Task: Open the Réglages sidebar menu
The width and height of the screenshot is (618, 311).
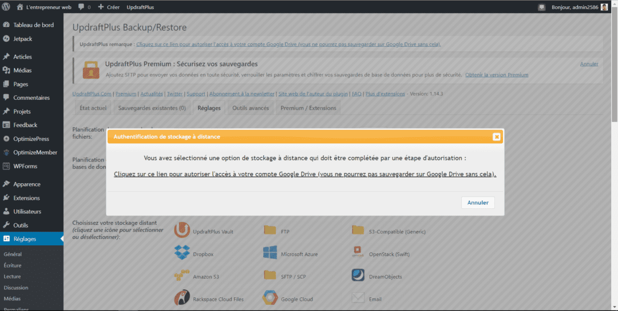Action: [31, 239]
